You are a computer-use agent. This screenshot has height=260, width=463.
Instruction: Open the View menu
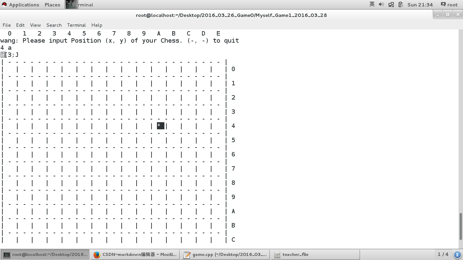point(35,25)
